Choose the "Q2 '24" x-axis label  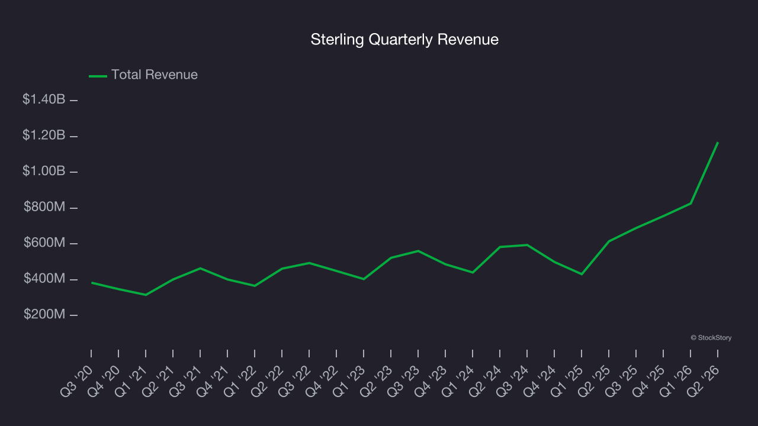[486, 380]
